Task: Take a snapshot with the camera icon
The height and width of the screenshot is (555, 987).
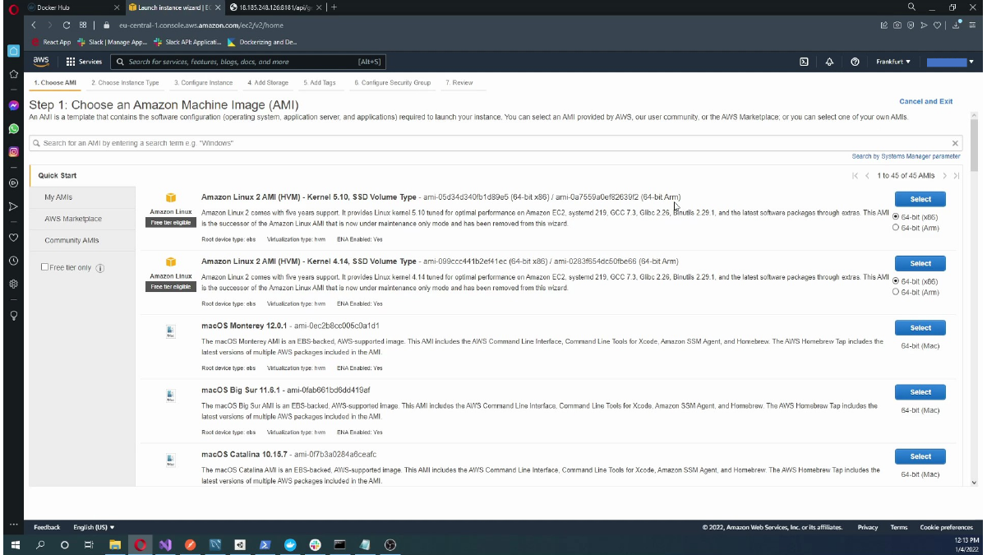Action: pyautogui.click(x=897, y=25)
